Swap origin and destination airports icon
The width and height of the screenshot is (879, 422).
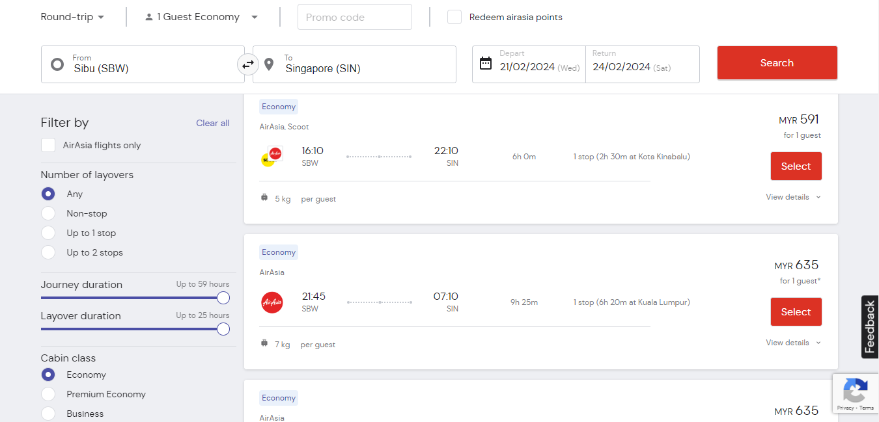248,64
